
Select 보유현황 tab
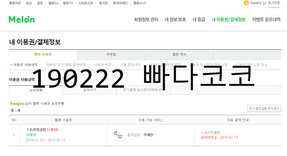click(x=36, y=90)
